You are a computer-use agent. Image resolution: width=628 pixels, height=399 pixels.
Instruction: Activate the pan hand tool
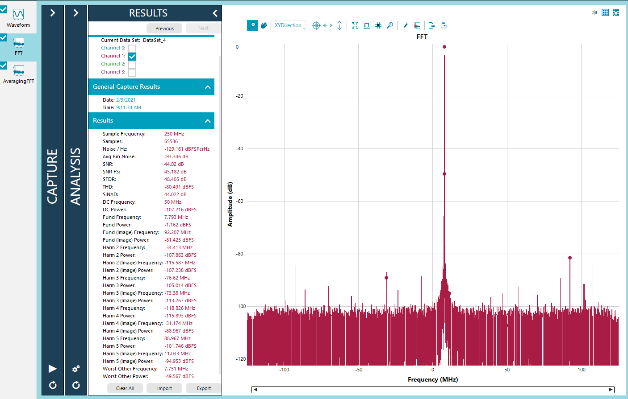click(x=264, y=25)
